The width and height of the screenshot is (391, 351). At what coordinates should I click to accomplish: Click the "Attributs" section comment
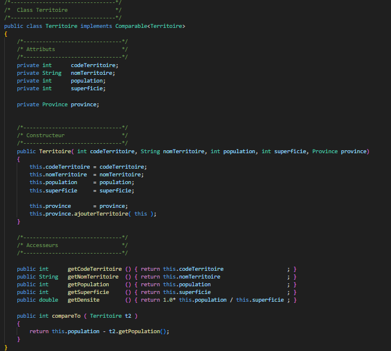pyautogui.click(x=40, y=49)
